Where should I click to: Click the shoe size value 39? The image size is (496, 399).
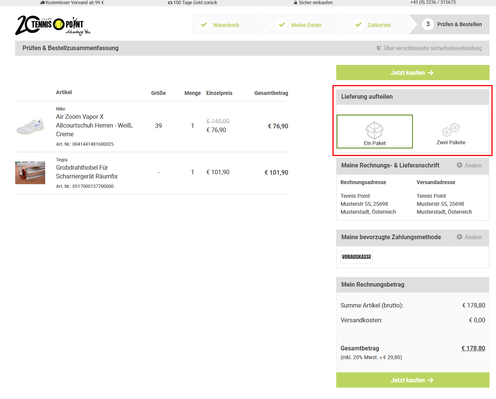159,126
